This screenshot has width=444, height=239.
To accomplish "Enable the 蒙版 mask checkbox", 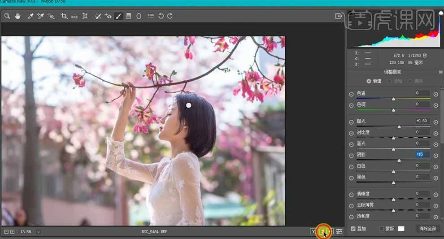I will click(381, 229).
